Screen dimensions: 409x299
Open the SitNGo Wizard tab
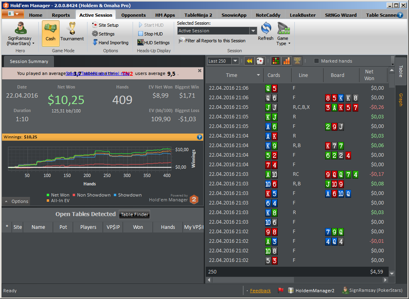pos(341,15)
